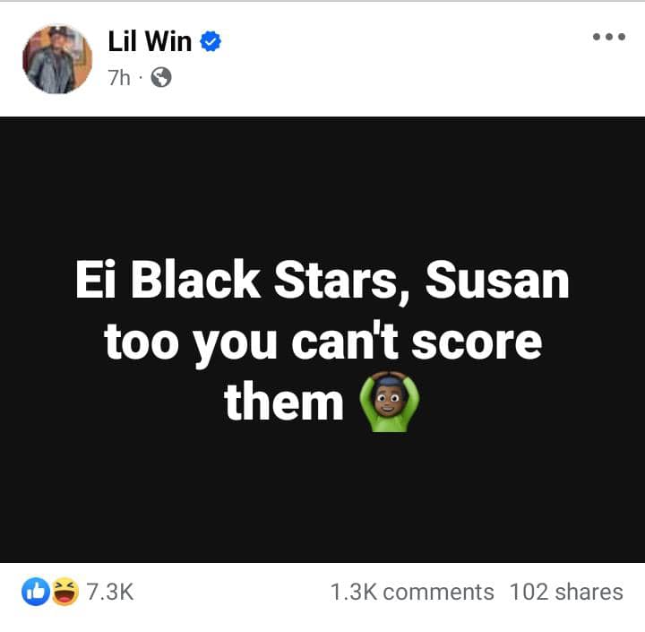View the 7.3K reactions list
Screen dimensions: 645x632
pos(110,592)
